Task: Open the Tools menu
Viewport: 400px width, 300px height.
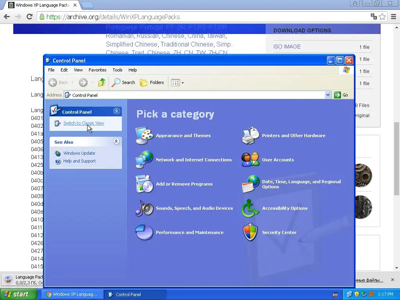Action: pyautogui.click(x=118, y=70)
